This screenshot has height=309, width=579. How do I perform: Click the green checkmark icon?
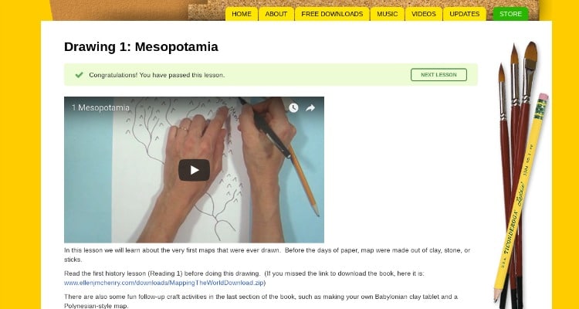[x=79, y=75]
